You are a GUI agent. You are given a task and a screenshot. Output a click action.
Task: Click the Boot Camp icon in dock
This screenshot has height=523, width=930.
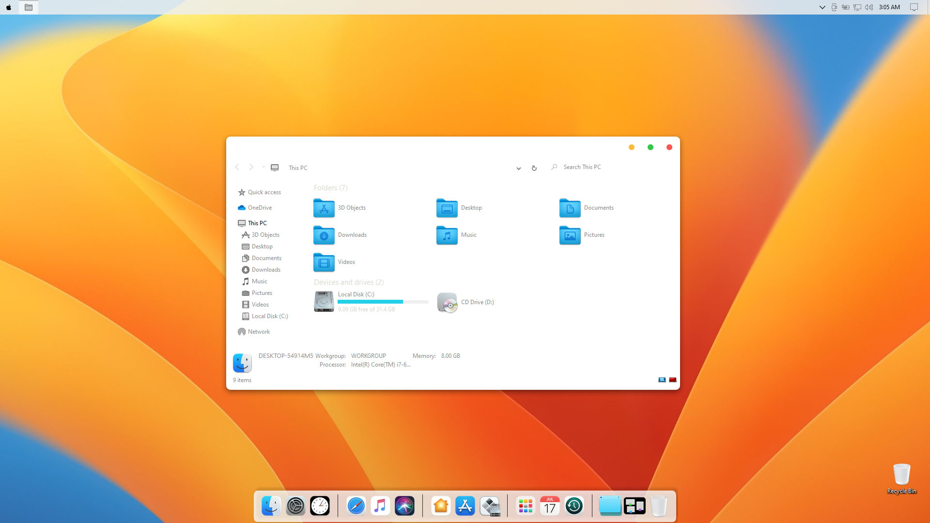[x=490, y=506]
